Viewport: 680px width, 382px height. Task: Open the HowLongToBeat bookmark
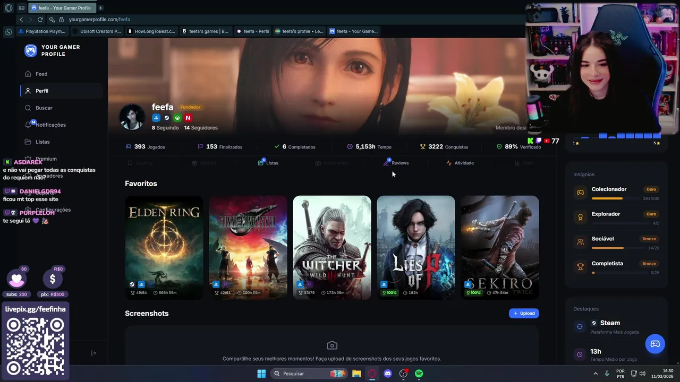(151, 31)
